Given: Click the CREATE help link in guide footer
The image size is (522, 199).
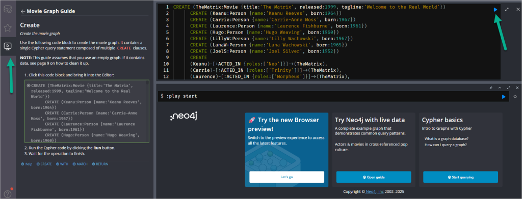Looking at the screenshot, I should tap(44, 164).
